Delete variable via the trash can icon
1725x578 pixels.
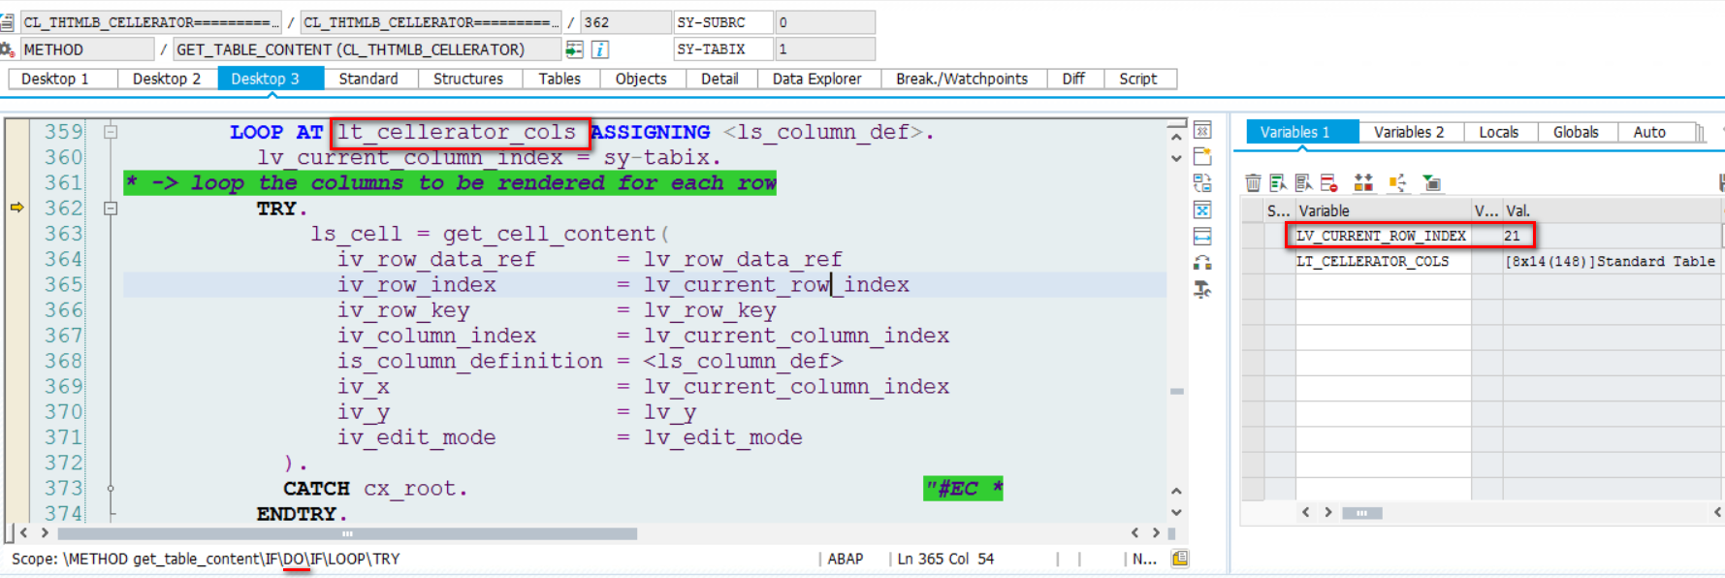pos(1253,182)
